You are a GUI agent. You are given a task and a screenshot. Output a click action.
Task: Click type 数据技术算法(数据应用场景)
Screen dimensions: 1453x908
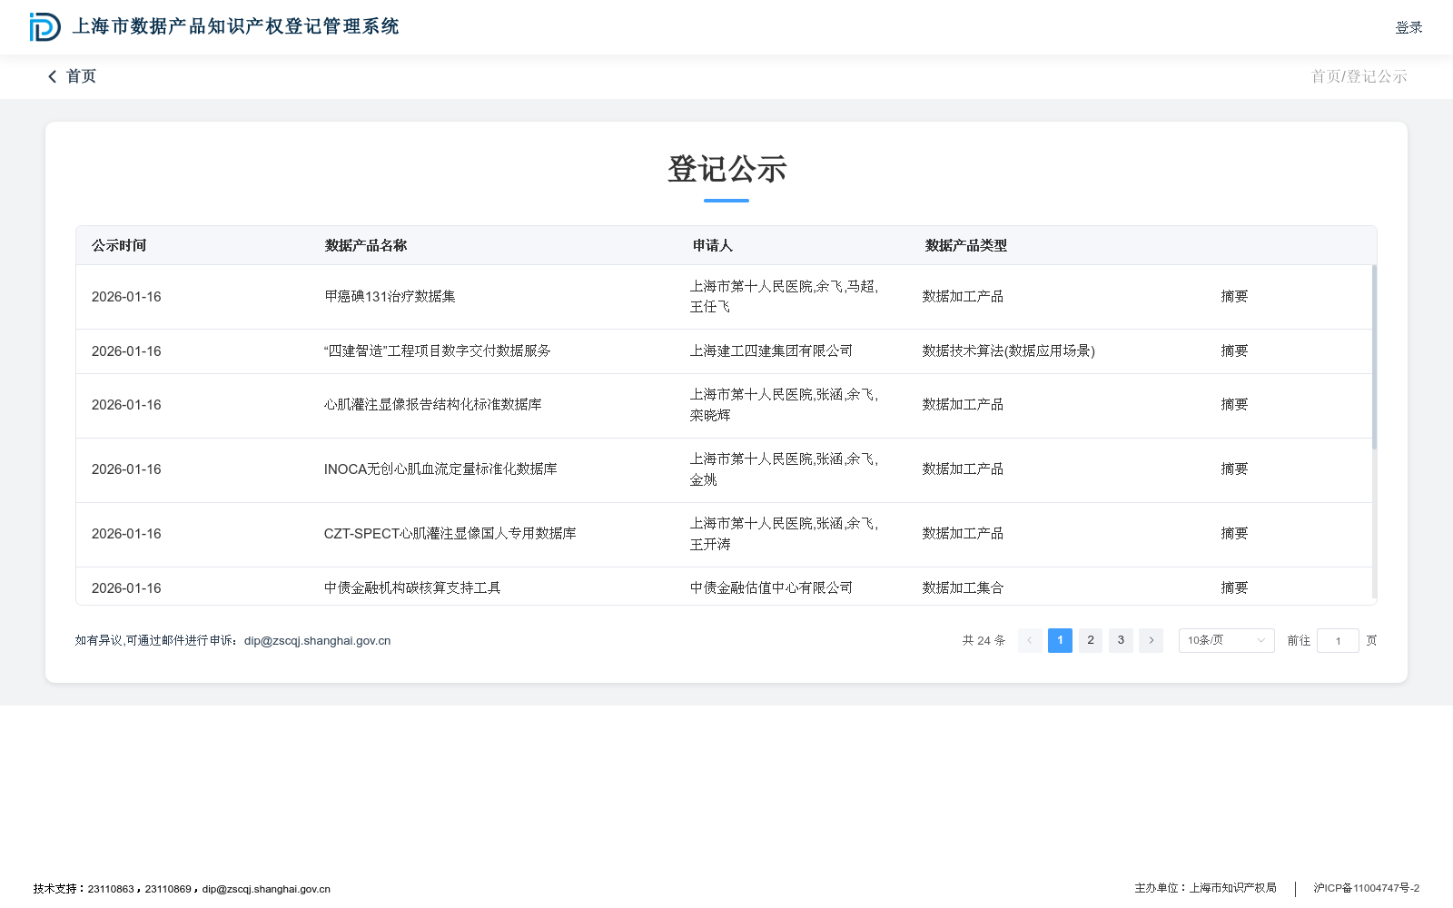1009,351
